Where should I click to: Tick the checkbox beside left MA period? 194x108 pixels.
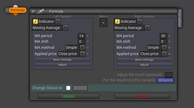(88, 36)
